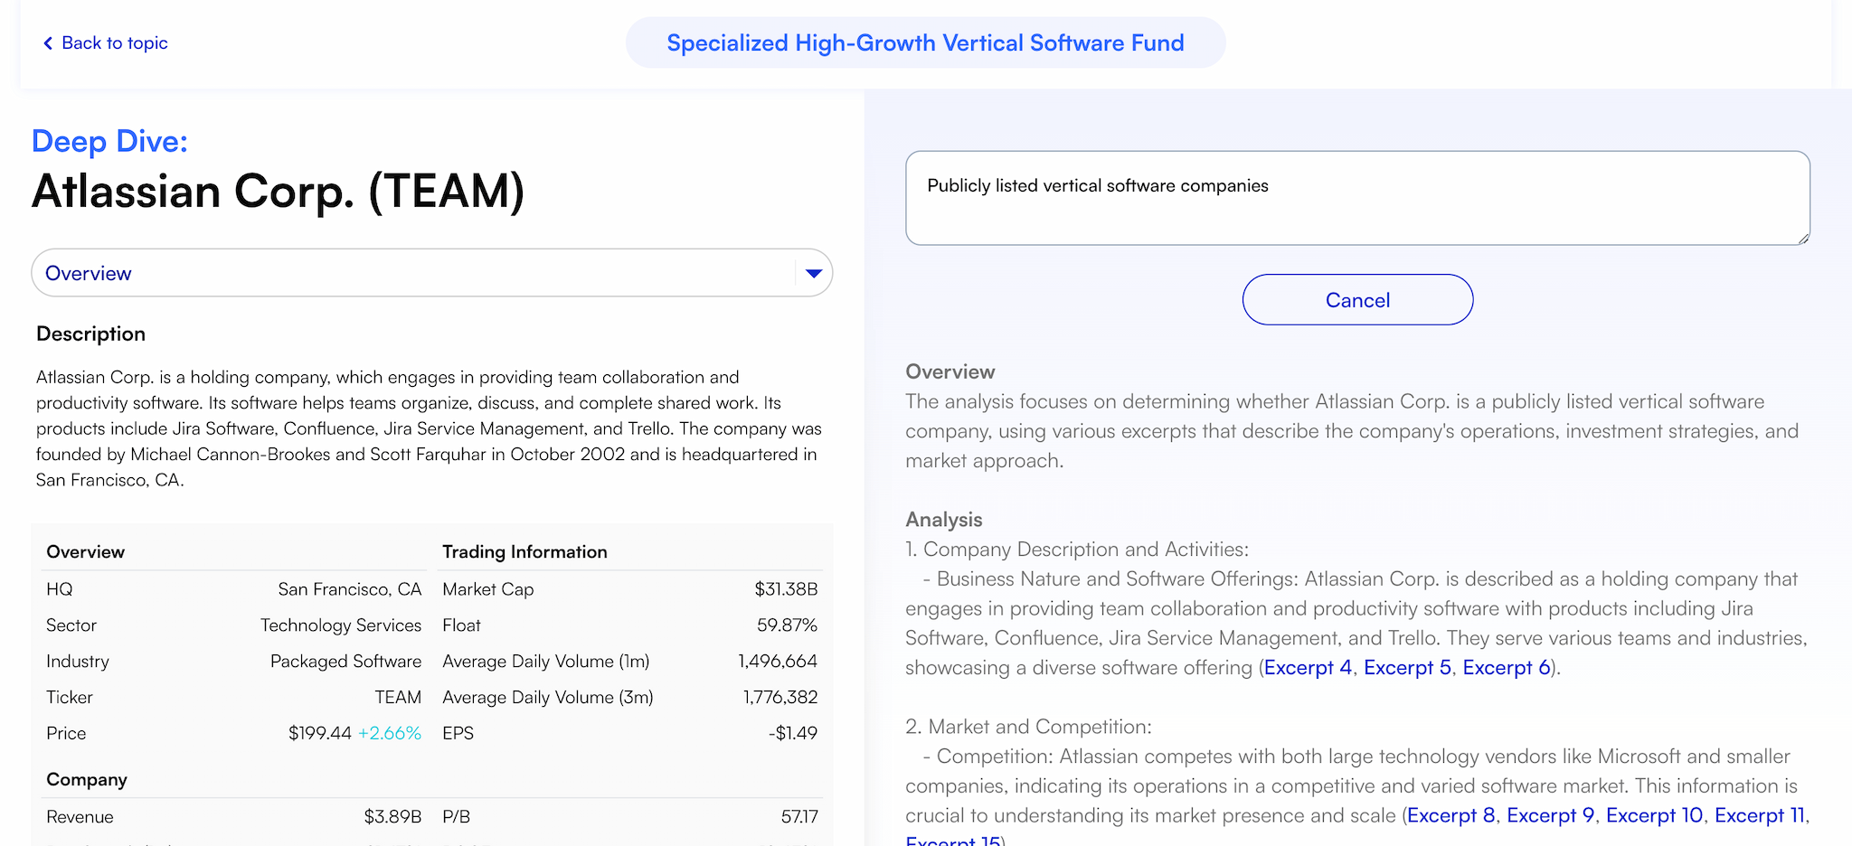View the Excerpt 8 source link
Image resolution: width=1852 pixels, height=846 pixels.
click(1450, 816)
